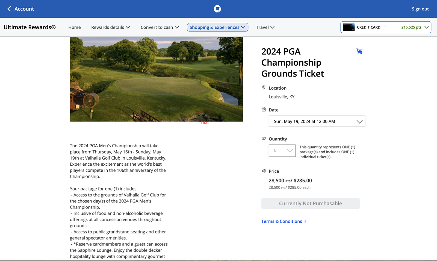This screenshot has width=437, height=261.
Task: Open the event date dropdown
Action: (317, 121)
